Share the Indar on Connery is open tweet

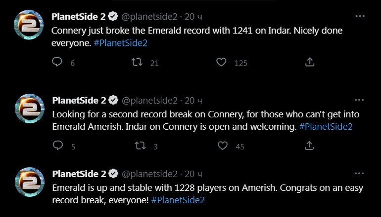(309, 145)
